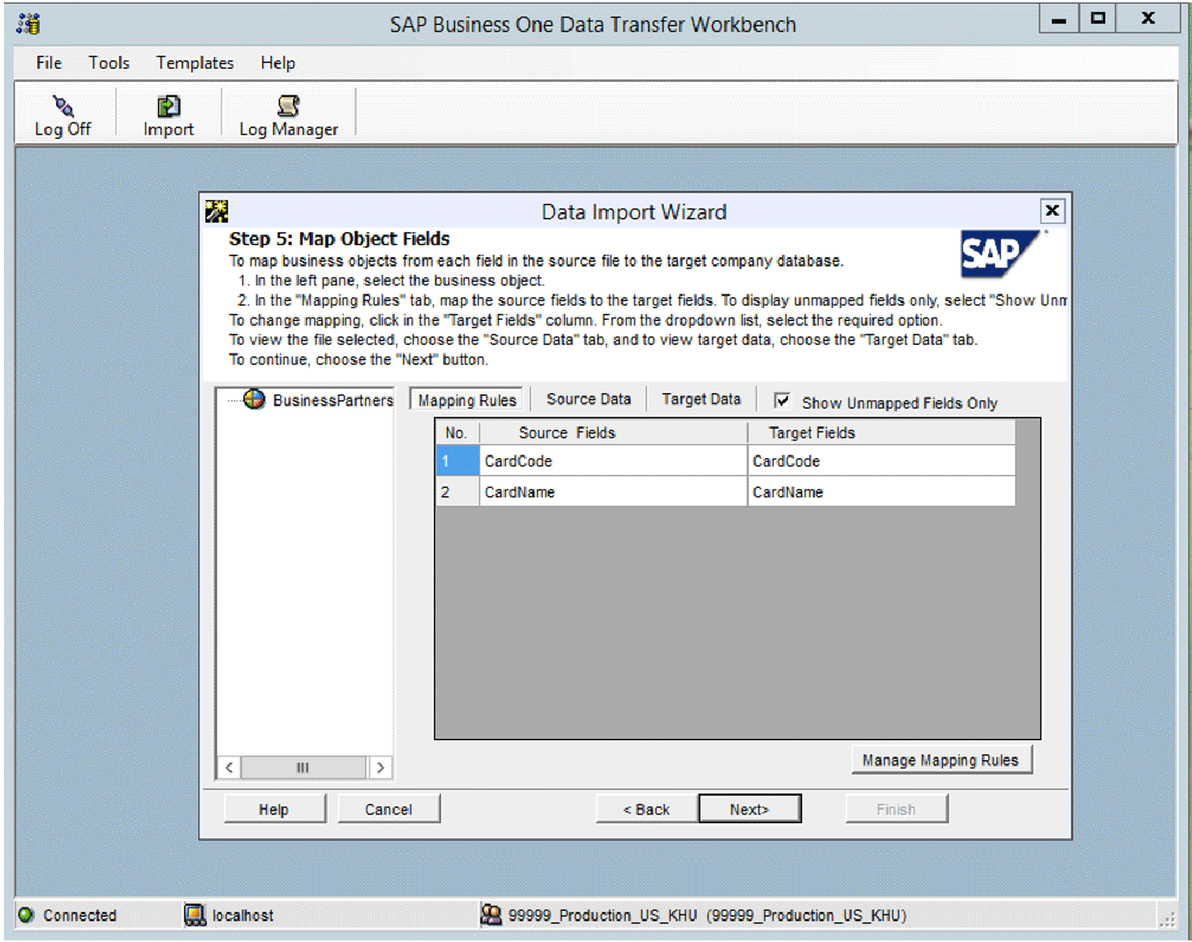Select row number 1 header
The width and height of the screenshot is (1192, 942).
click(457, 461)
